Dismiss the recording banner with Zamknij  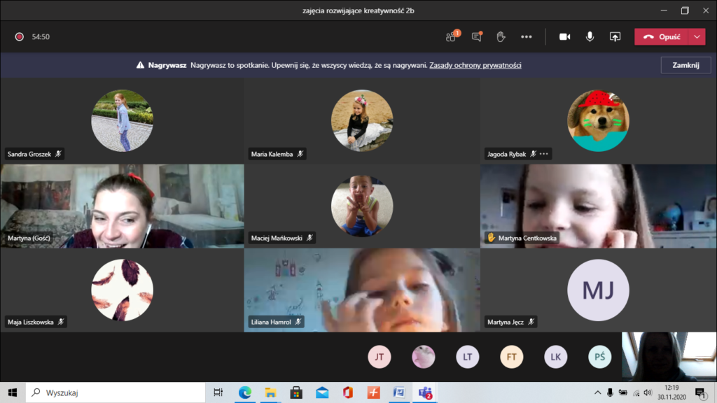coord(685,65)
